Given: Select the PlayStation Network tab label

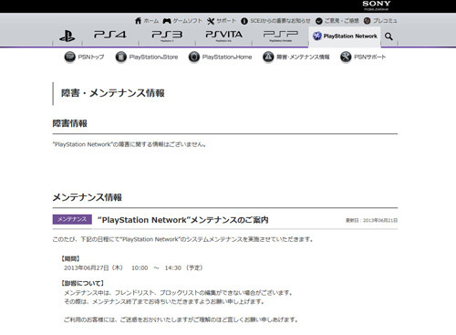Looking at the screenshot, I should click(x=350, y=37).
